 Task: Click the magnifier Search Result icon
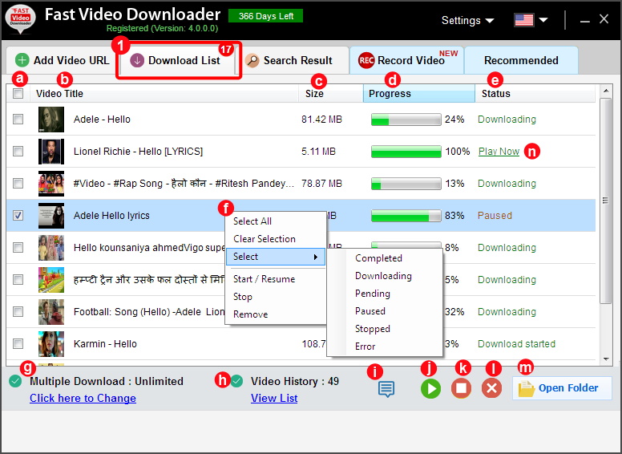[252, 60]
